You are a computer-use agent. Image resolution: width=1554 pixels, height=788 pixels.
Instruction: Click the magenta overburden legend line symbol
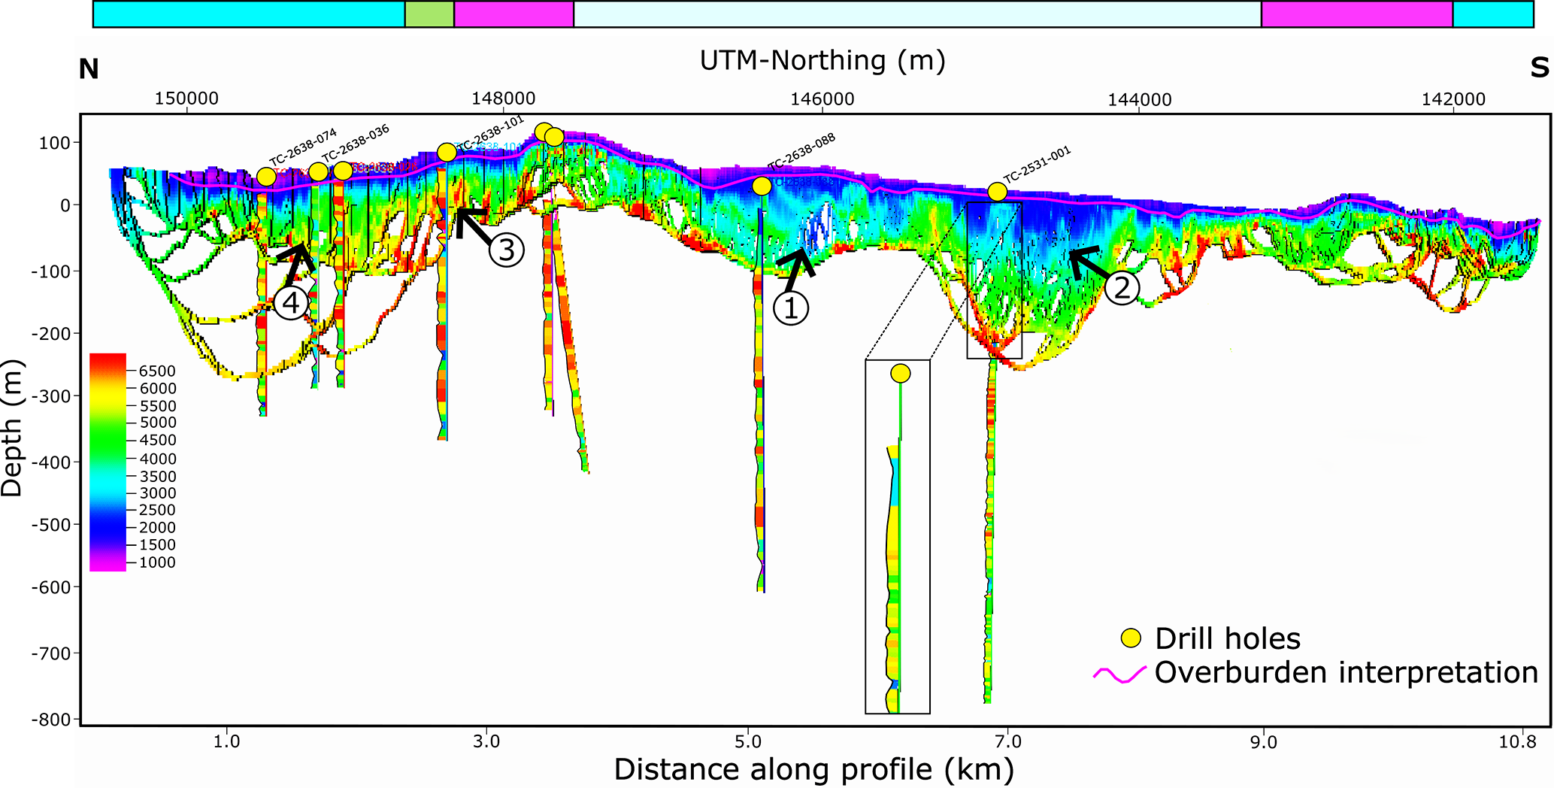(1119, 674)
